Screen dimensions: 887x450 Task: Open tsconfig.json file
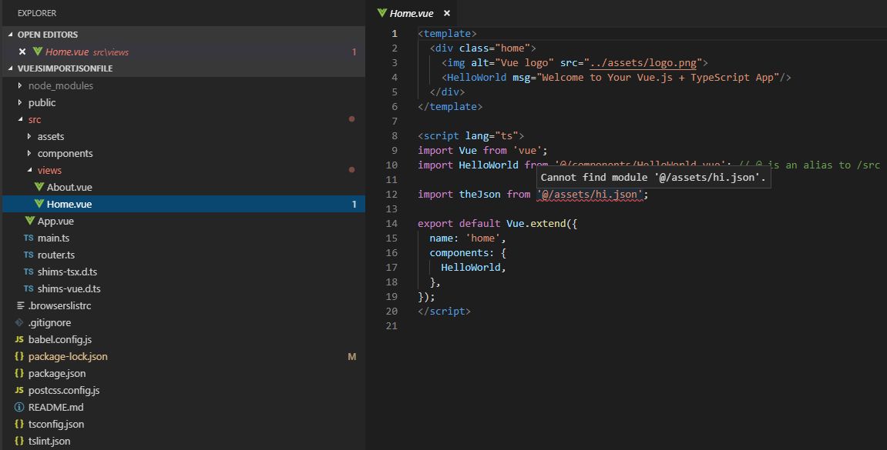pyautogui.click(x=56, y=424)
